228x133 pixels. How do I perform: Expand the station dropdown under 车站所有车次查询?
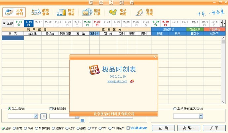pyautogui.click(x=201, y=116)
